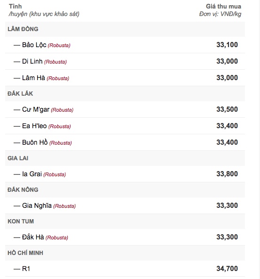Click the KON TUM province header
This screenshot has width=260, height=279.
pos(21,222)
